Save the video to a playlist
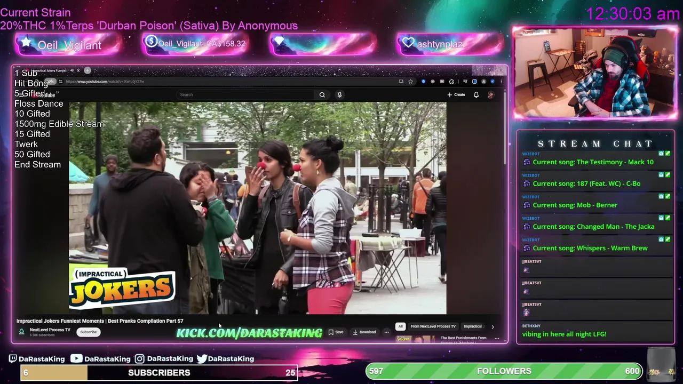Image resolution: width=683 pixels, height=384 pixels. tap(336, 332)
